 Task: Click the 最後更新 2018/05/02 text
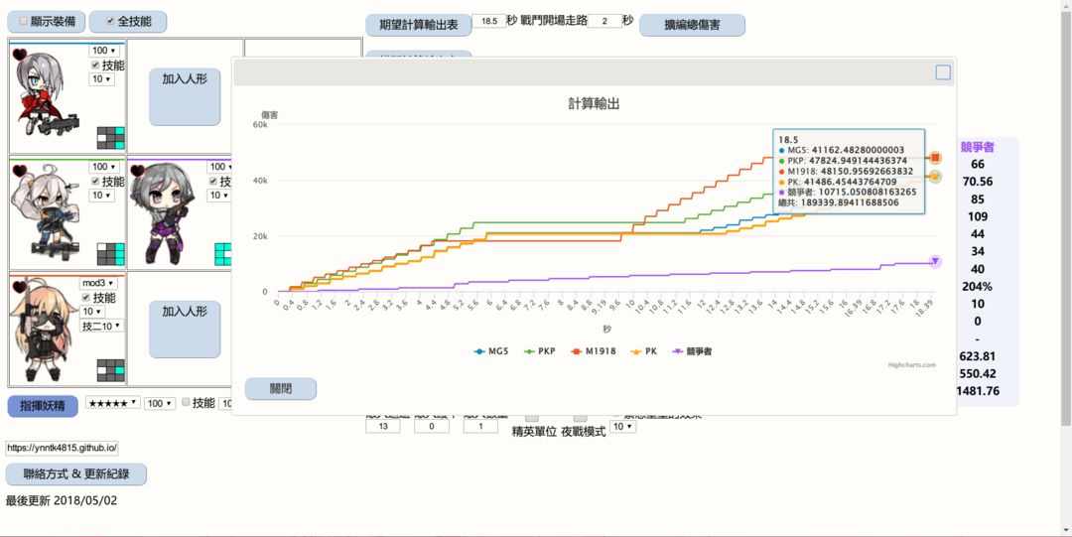tap(62, 500)
